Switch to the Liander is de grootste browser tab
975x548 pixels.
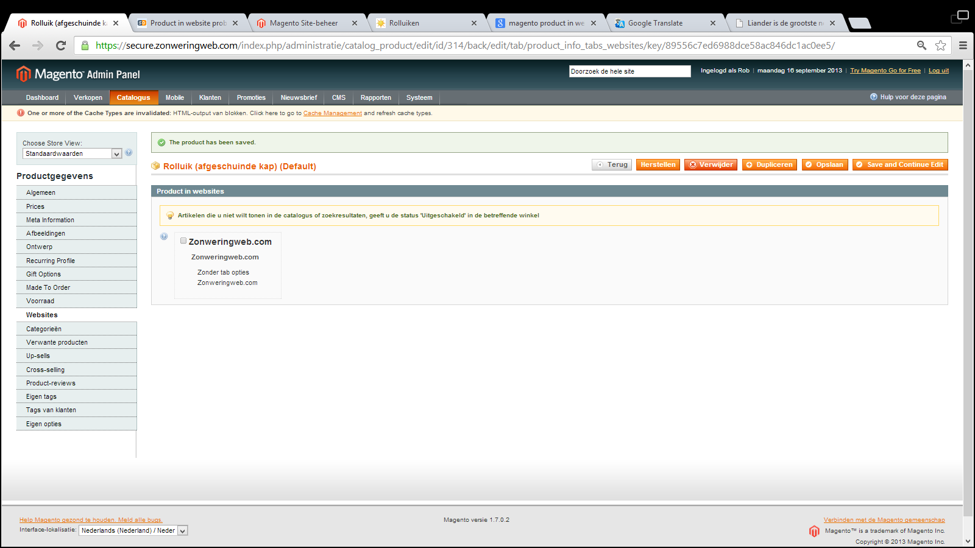pyautogui.click(x=785, y=23)
